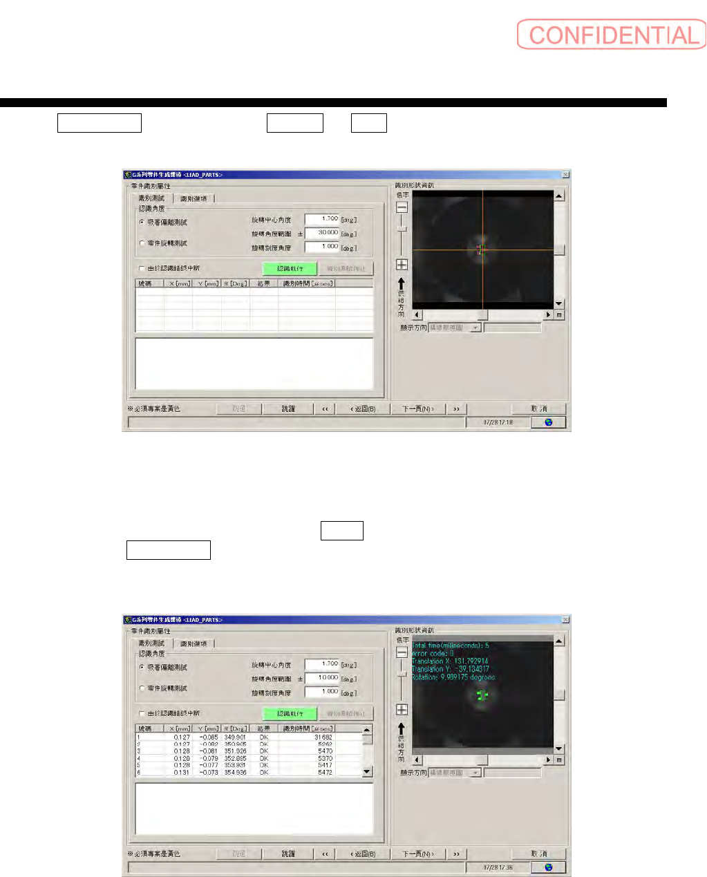Click globe icon button in the 17:18 window

(549, 422)
